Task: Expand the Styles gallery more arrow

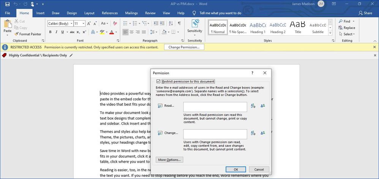Action: 330,33
